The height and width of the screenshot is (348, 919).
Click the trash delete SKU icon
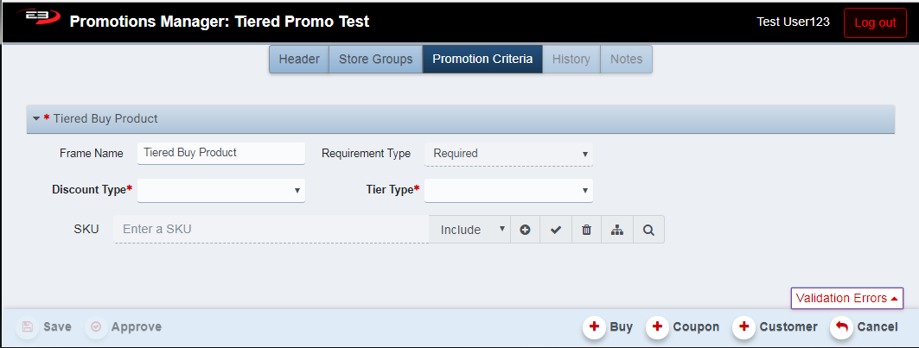point(586,230)
